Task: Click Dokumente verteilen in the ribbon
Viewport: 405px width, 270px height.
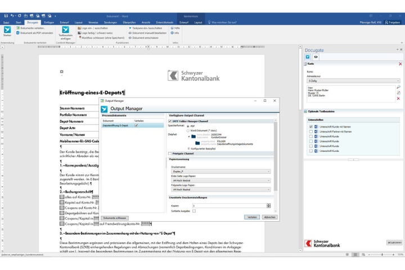Action: pyautogui.click(x=30, y=28)
